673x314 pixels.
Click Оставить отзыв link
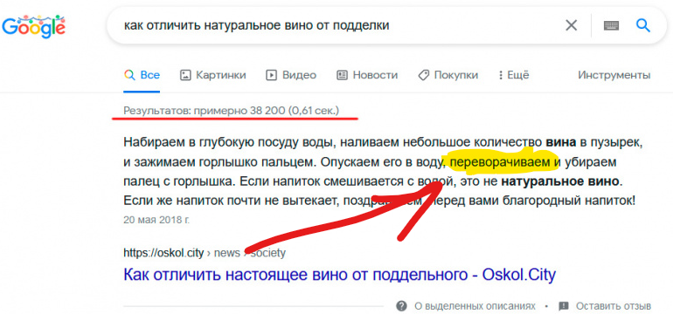click(614, 306)
